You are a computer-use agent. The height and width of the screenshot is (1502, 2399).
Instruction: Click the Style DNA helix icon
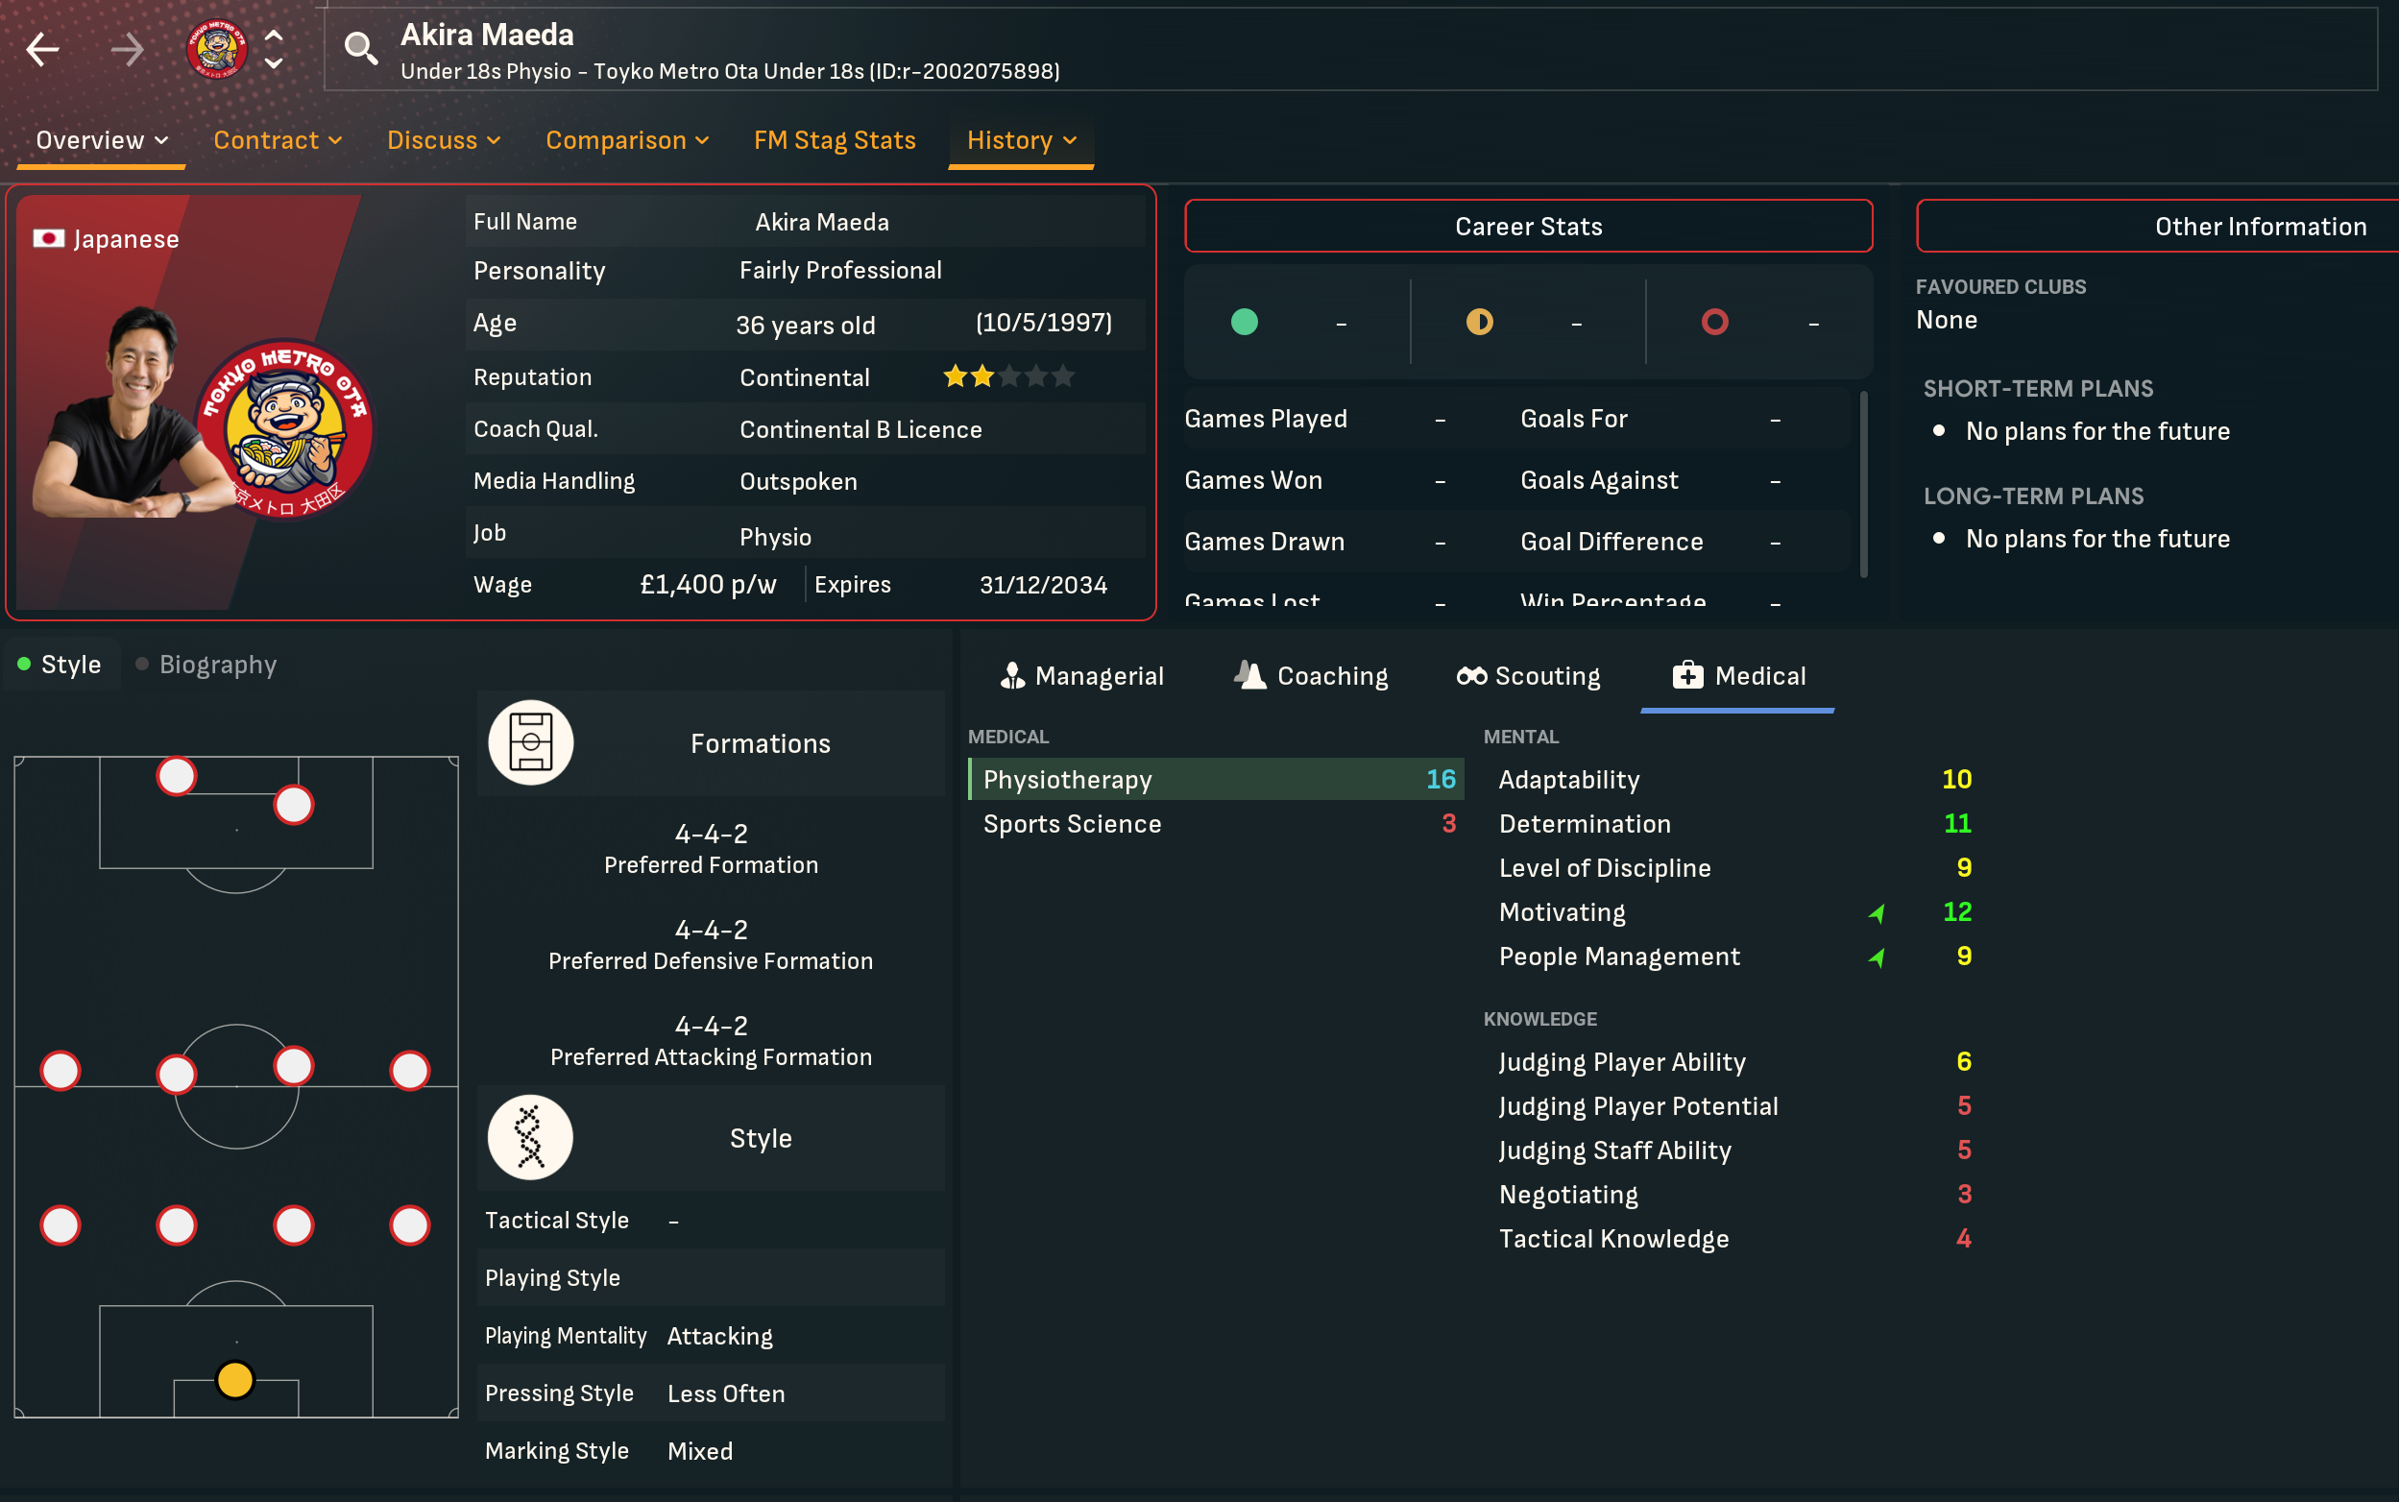pos(530,1137)
